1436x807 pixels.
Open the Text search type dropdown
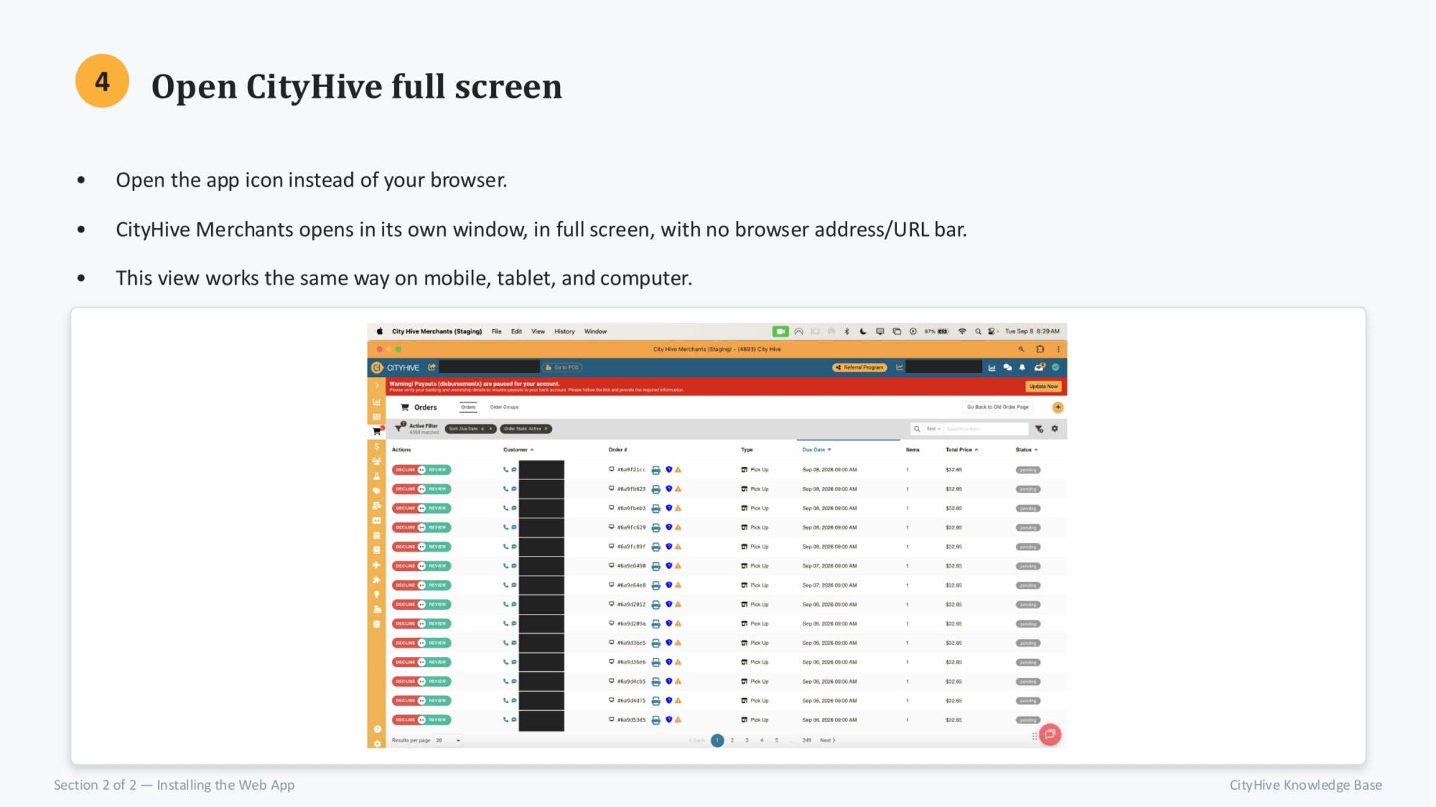click(x=933, y=429)
